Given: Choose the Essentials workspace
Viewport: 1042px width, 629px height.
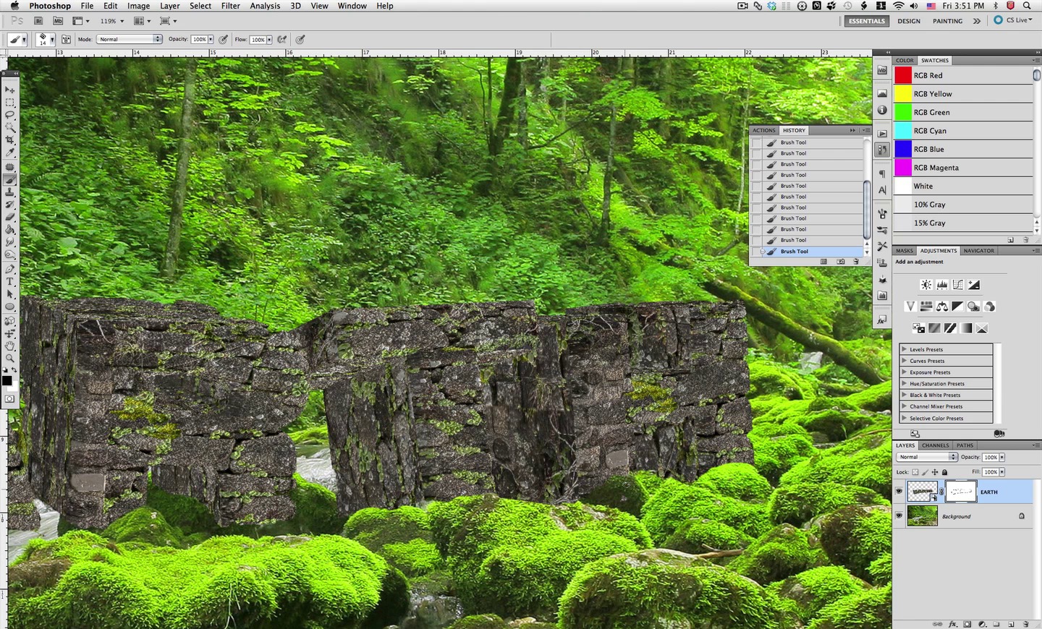Looking at the screenshot, I should coord(867,21).
